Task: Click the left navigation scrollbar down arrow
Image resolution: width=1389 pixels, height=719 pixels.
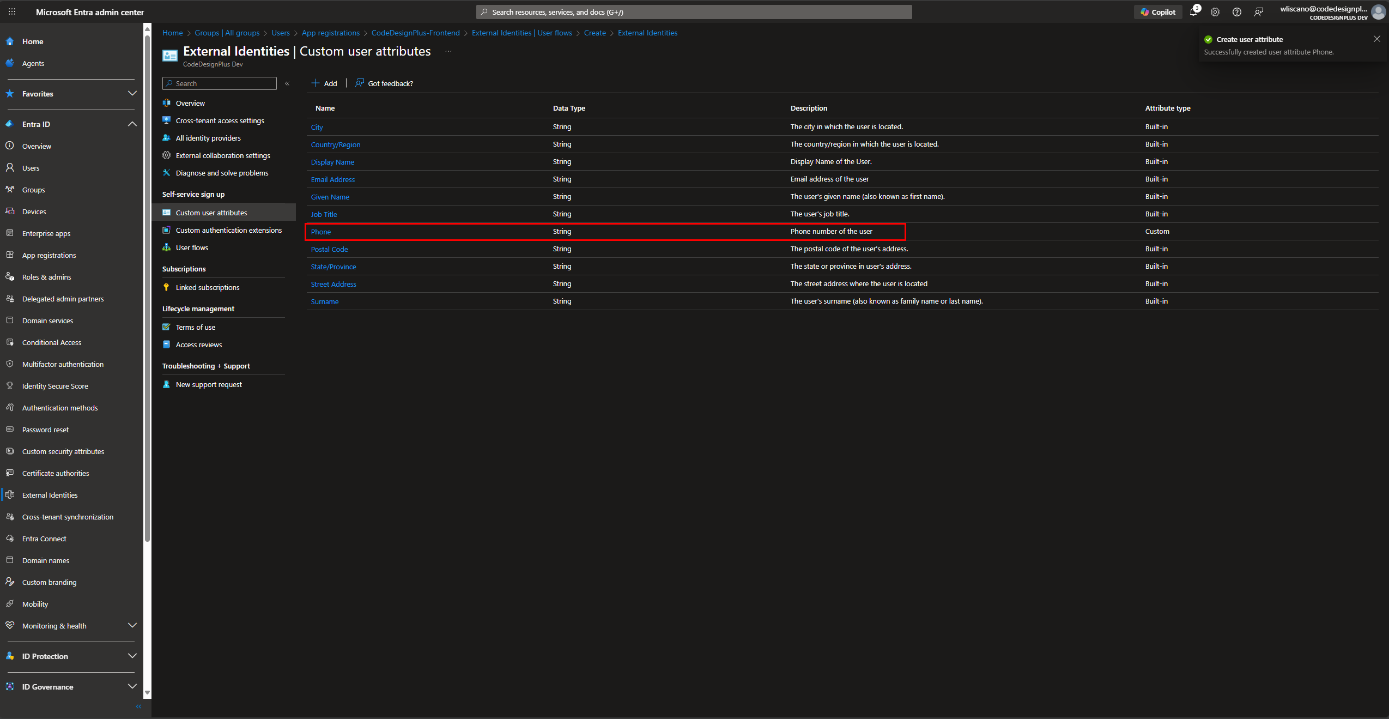Action: [x=147, y=693]
